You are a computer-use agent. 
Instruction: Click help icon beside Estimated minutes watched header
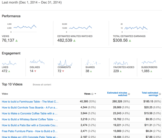tap(129, 94)
